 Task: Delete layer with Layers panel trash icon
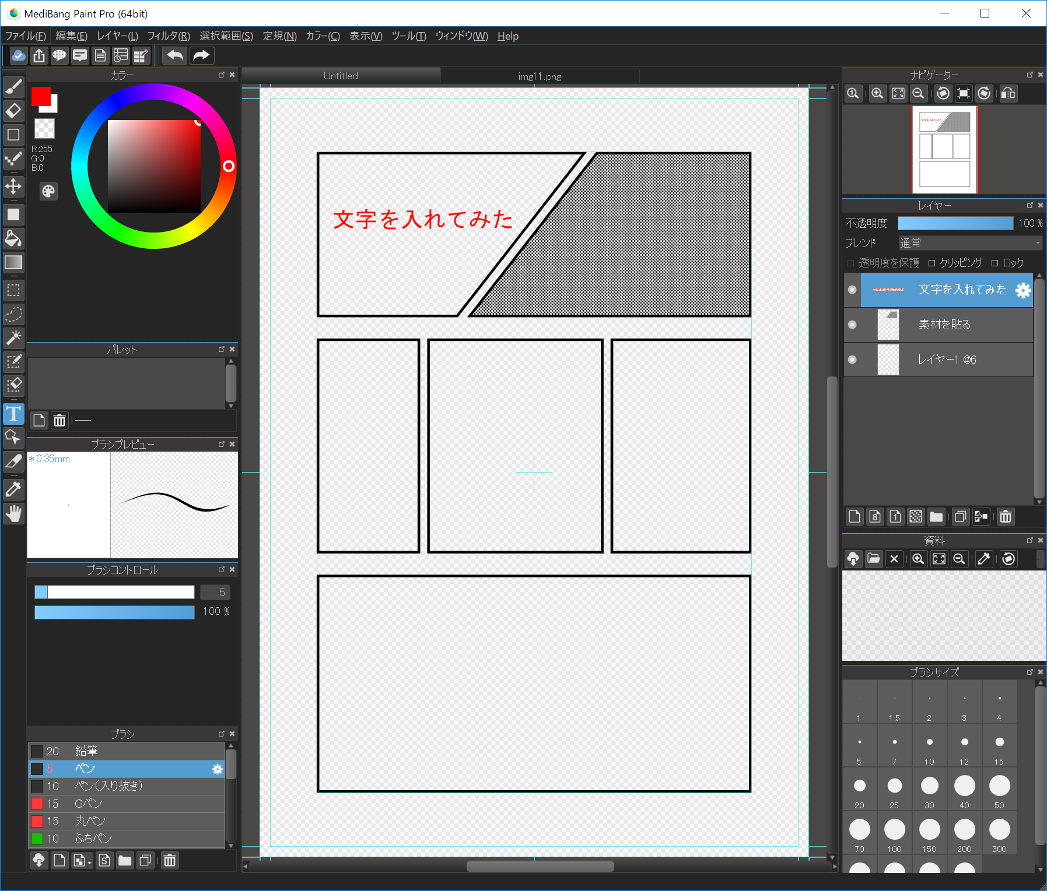tap(1006, 517)
